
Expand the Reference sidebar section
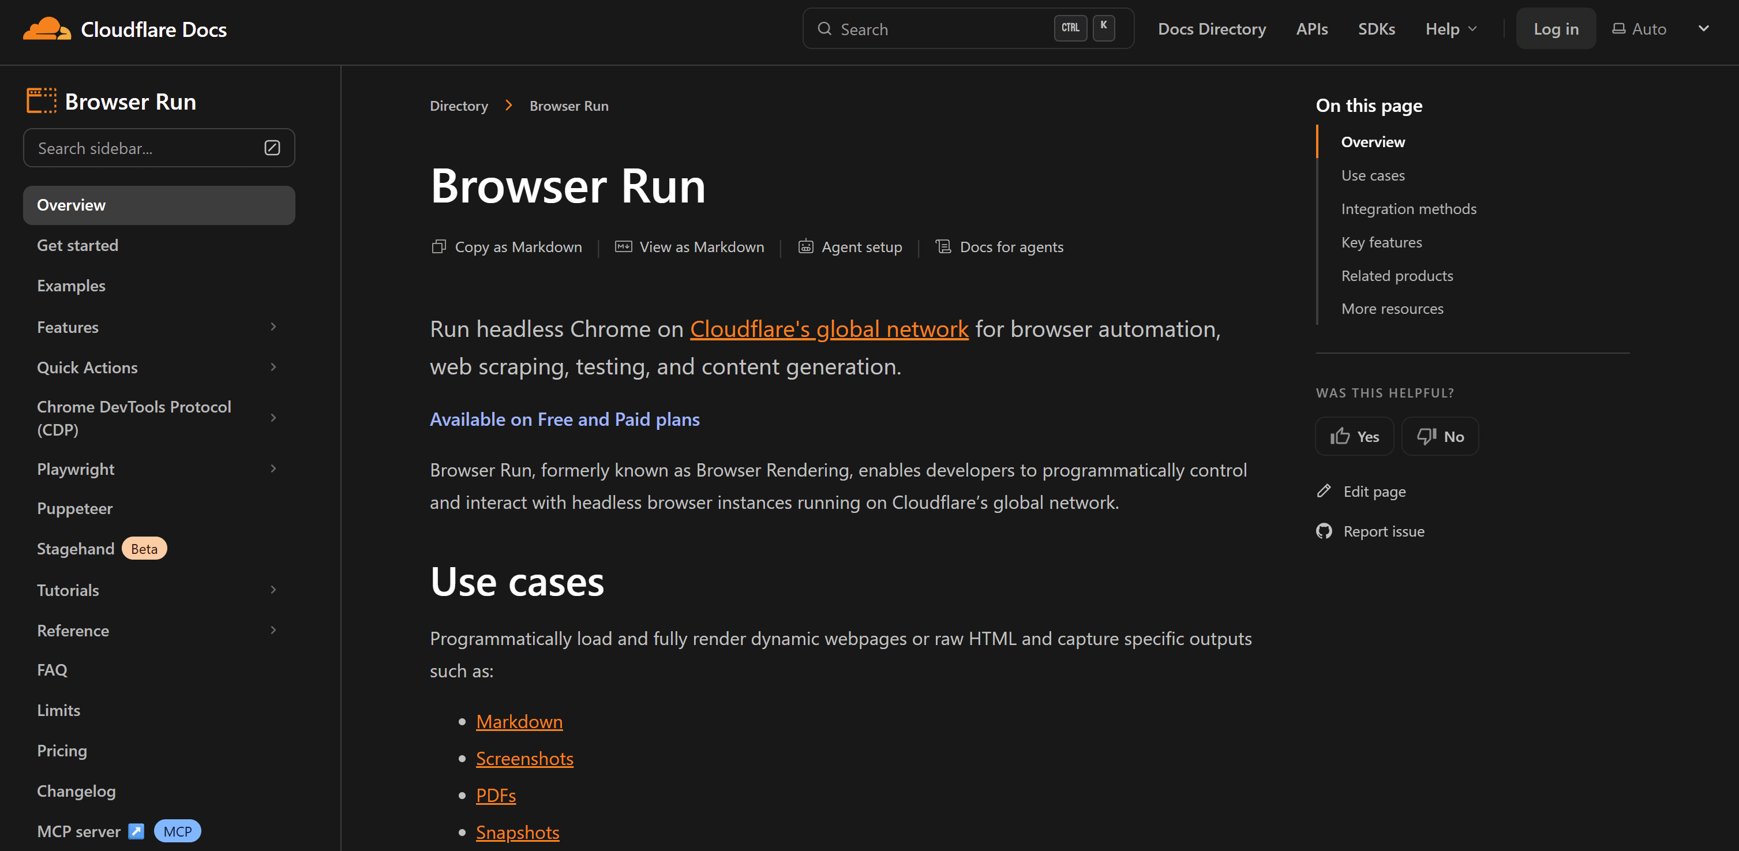[x=273, y=631]
